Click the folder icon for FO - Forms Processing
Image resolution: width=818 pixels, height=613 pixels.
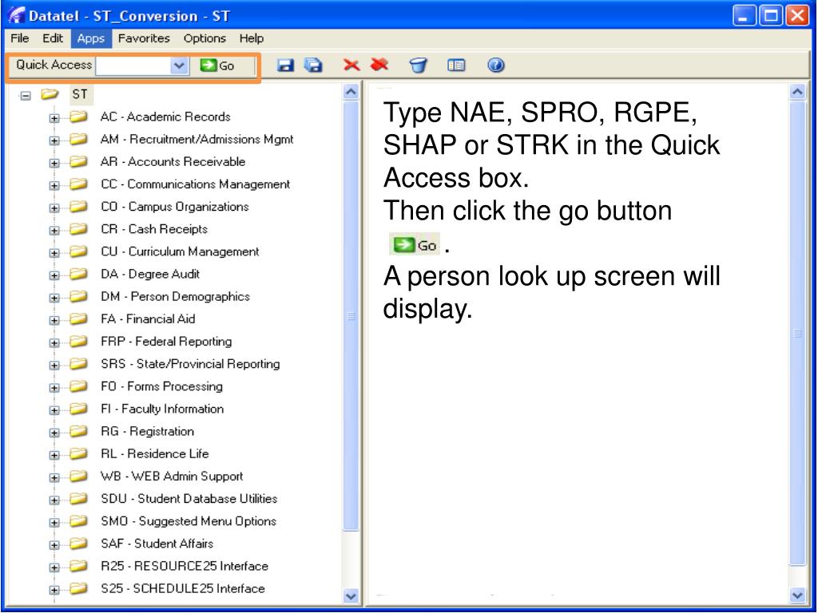(x=78, y=386)
